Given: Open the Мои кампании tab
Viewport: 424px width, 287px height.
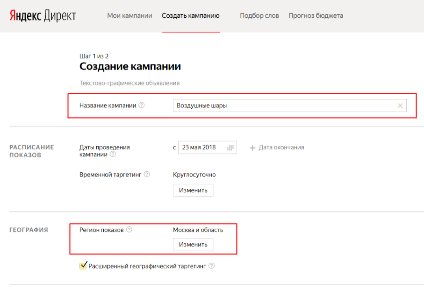Looking at the screenshot, I should pyautogui.click(x=129, y=16).
